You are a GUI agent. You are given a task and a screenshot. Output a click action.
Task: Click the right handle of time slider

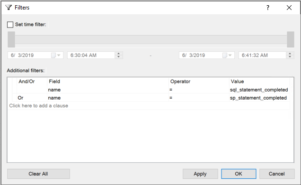point(291,39)
